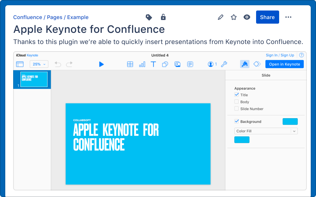The width and height of the screenshot is (316, 197).
Task: Insert a table using the table icon
Action: [130, 64]
